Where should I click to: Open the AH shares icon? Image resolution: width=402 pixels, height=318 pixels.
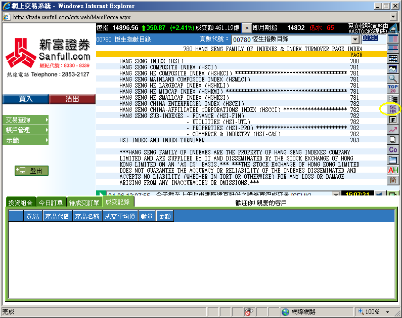point(393,170)
